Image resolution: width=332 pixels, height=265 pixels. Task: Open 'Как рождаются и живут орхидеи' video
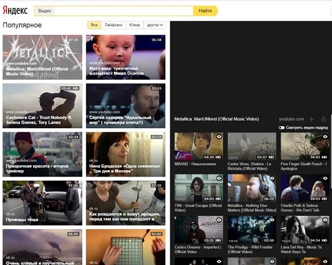click(125, 203)
